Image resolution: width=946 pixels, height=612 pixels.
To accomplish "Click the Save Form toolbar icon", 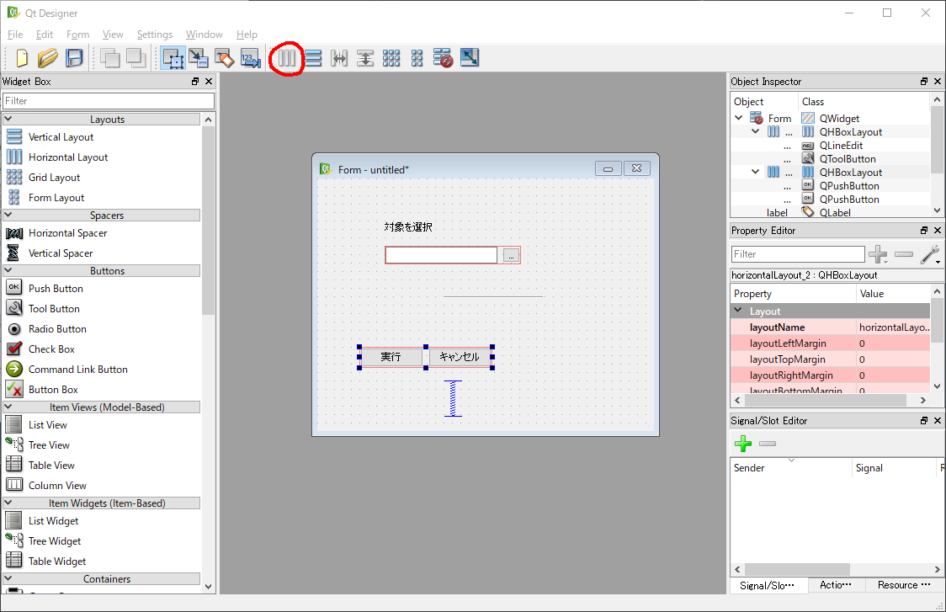I will (x=73, y=58).
